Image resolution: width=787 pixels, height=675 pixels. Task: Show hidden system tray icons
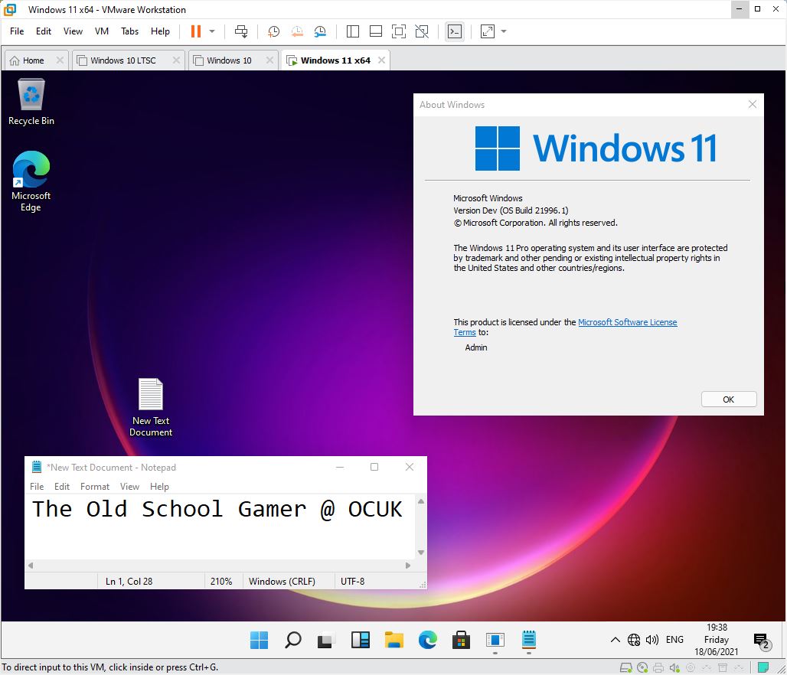pos(615,640)
